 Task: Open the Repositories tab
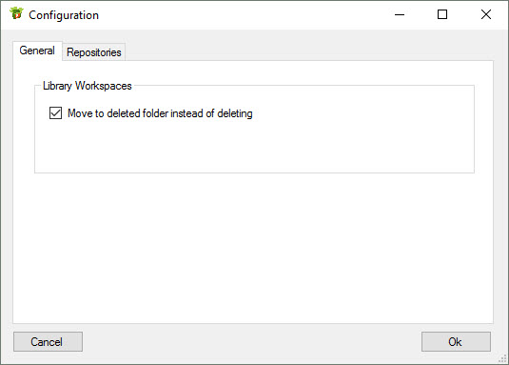point(94,52)
